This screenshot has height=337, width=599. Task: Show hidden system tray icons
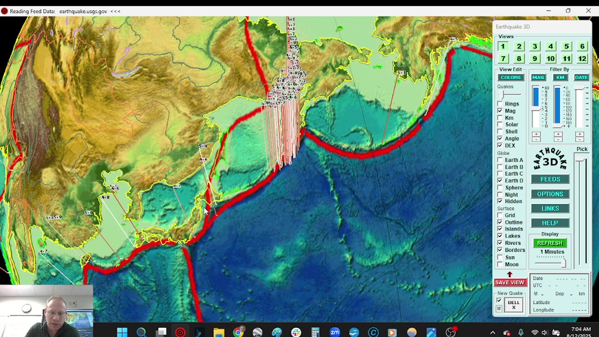492,333
